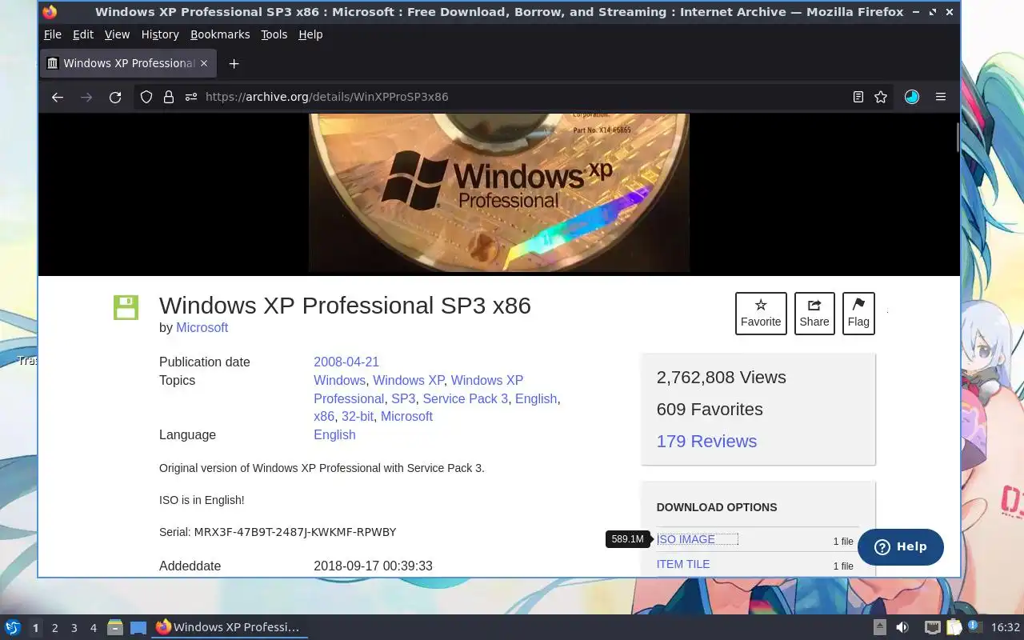Open the View menu
Screen dimensions: 1024x640
(x=117, y=34)
